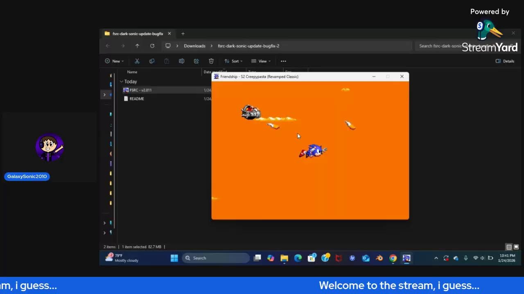Viewport: 524px width, 294px height.
Task: Open the View dropdown menu
Action: (x=261, y=61)
